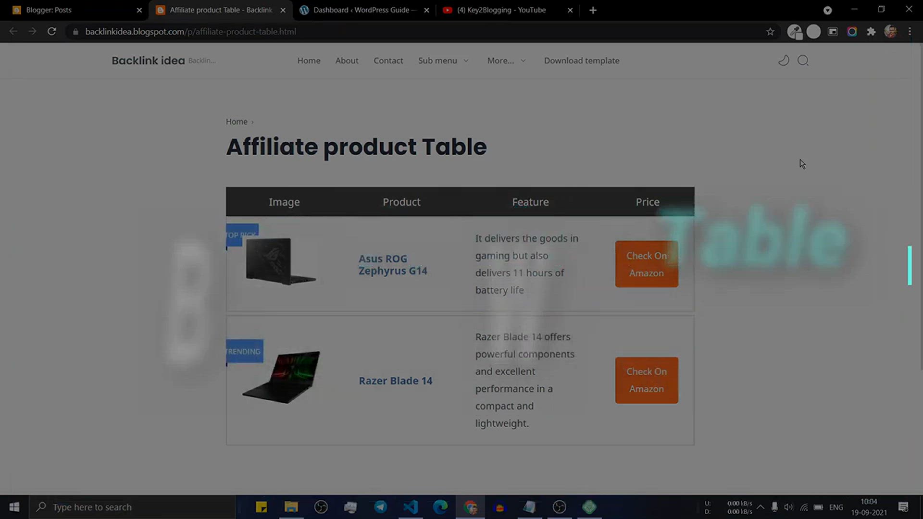Switch to Blogger: Posts tab
The height and width of the screenshot is (519, 923).
pos(75,10)
